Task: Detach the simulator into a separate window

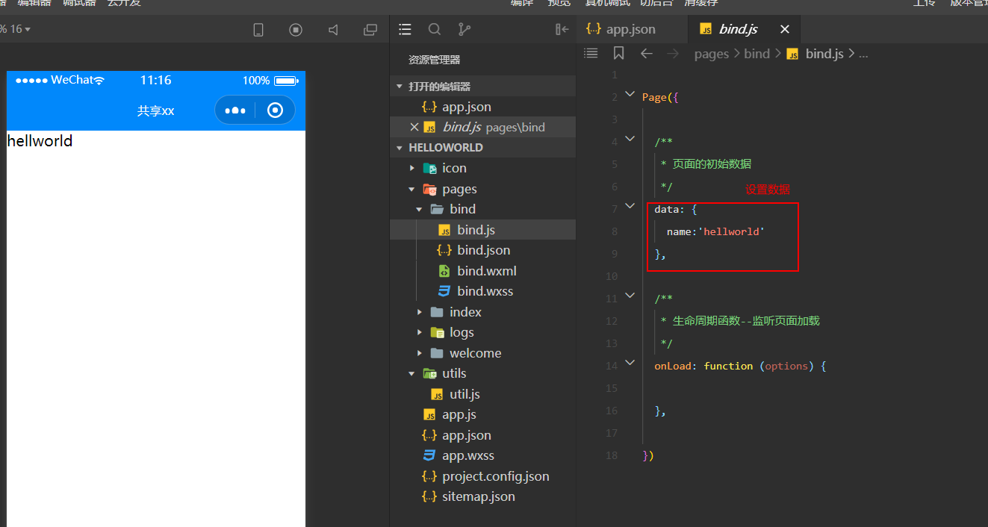Action: pyautogui.click(x=370, y=30)
